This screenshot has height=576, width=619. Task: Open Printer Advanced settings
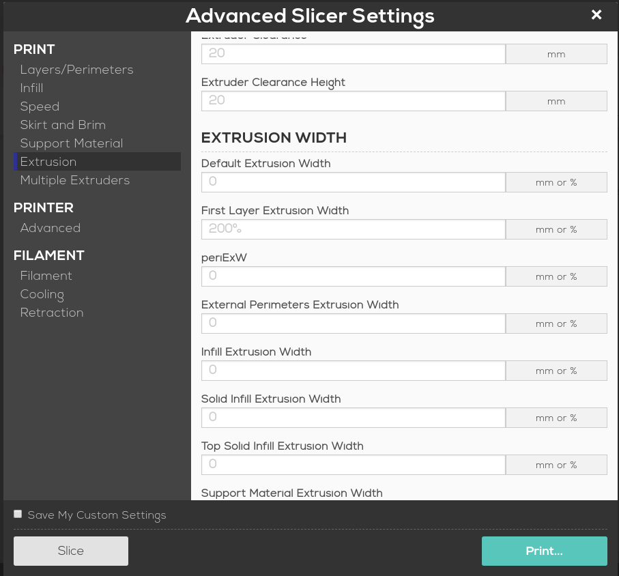51,228
